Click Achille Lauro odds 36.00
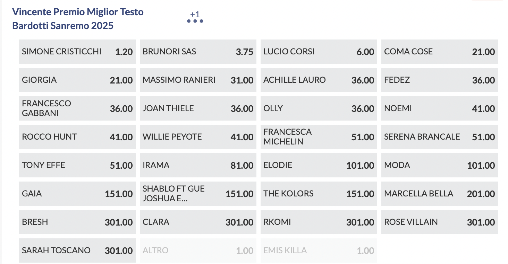This screenshot has height=264, width=508. (319, 80)
